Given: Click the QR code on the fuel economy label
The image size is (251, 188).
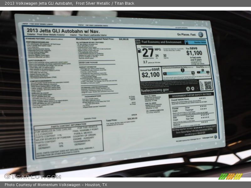Looking at the screenshot, I should pos(208,85).
